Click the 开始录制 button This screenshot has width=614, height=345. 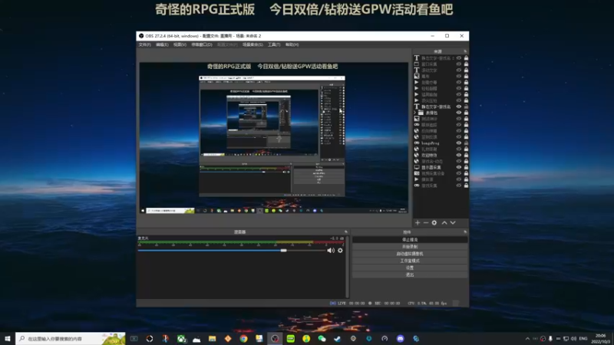[x=410, y=246]
